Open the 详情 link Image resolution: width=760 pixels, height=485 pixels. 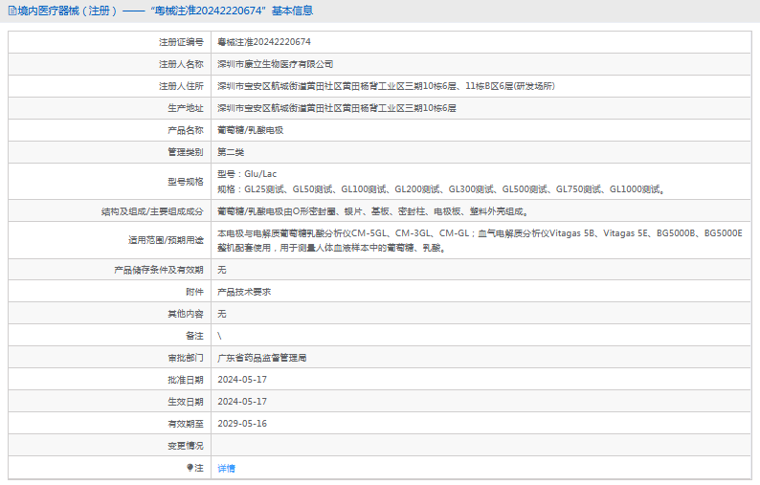point(226,468)
